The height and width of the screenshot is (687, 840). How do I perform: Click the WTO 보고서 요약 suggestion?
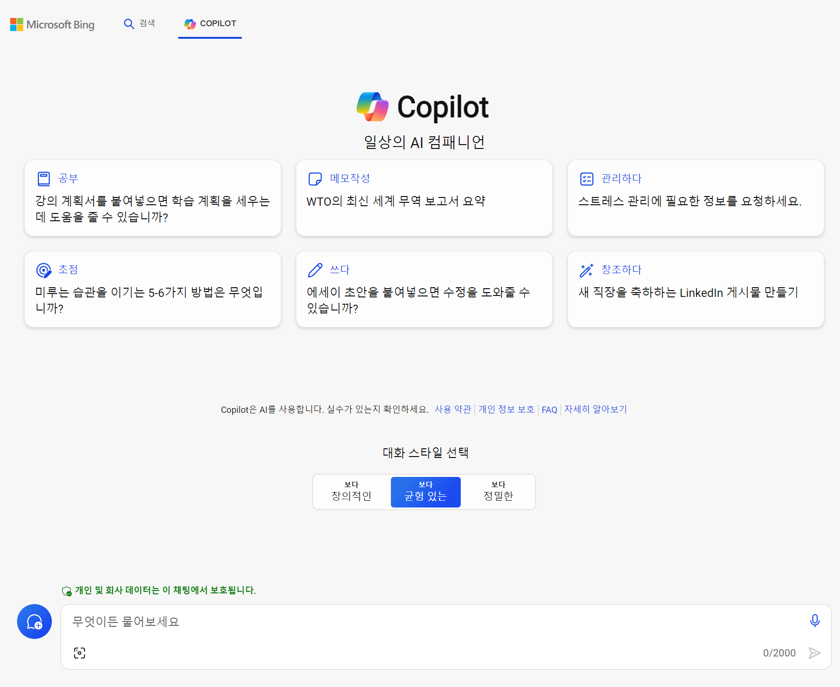click(424, 198)
